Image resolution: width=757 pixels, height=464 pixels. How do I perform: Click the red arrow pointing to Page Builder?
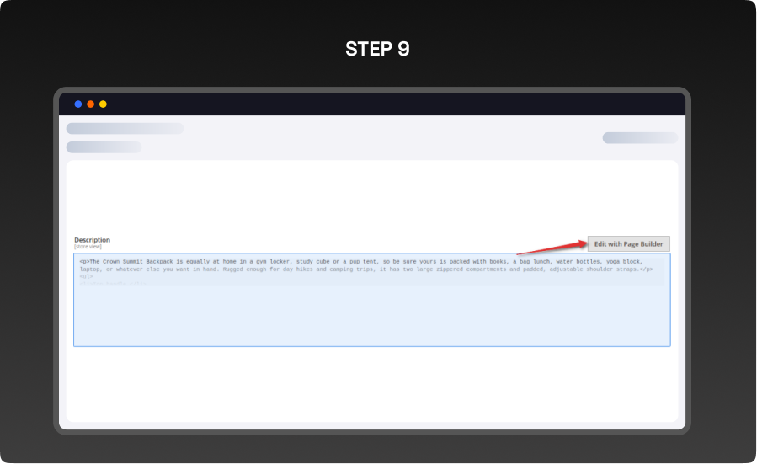click(x=552, y=248)
